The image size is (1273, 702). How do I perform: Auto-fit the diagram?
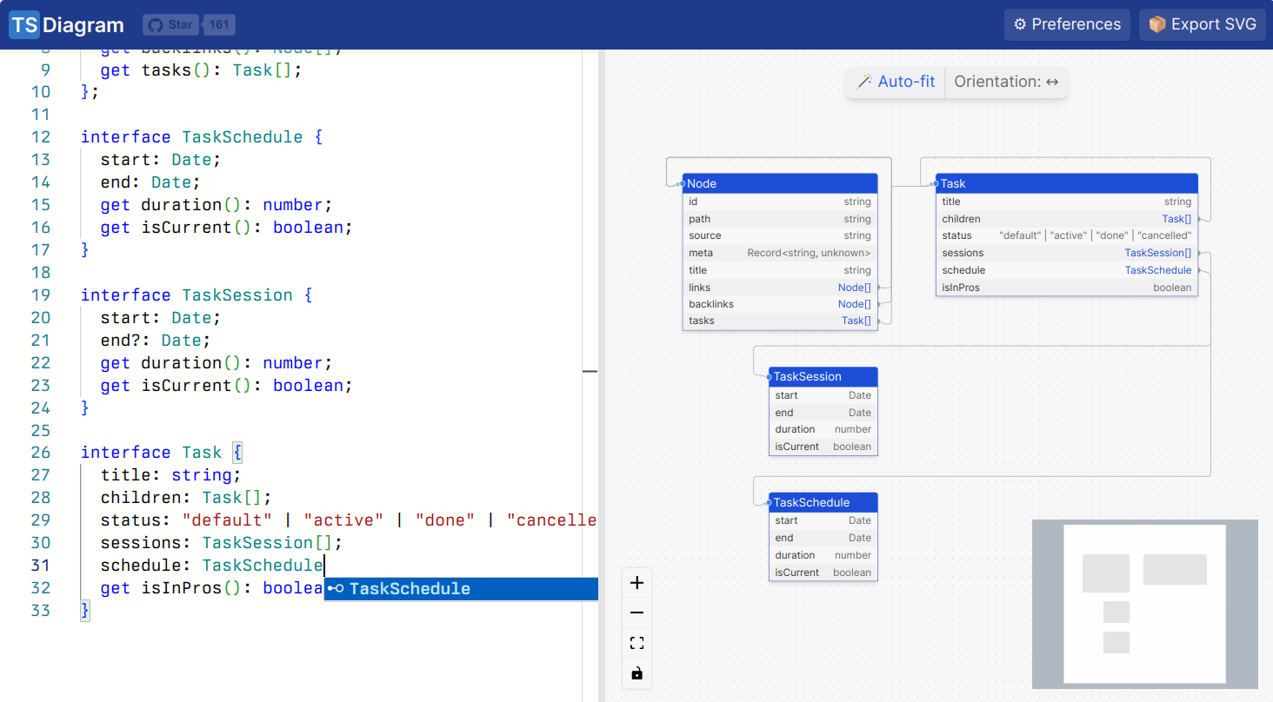(x=896, y=82)
